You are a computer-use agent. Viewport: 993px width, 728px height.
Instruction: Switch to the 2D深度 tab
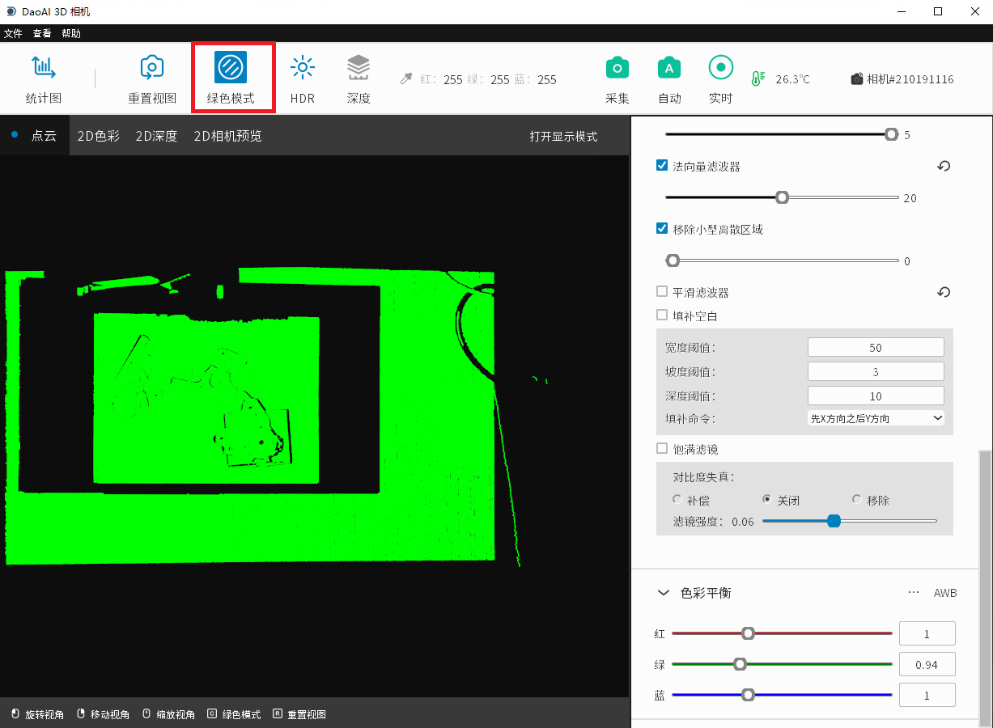(x=156, y=136)
